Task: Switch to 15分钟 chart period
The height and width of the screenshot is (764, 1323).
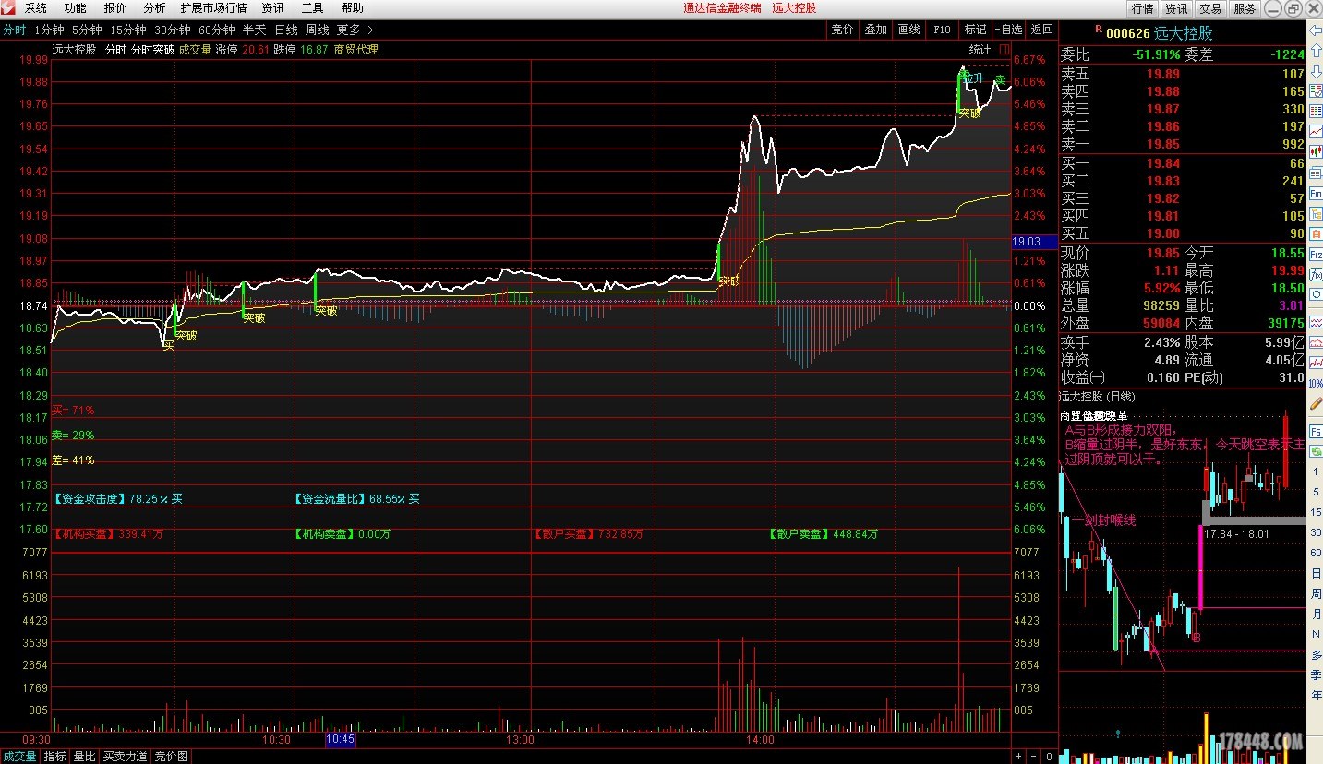Action: [128, 30]
